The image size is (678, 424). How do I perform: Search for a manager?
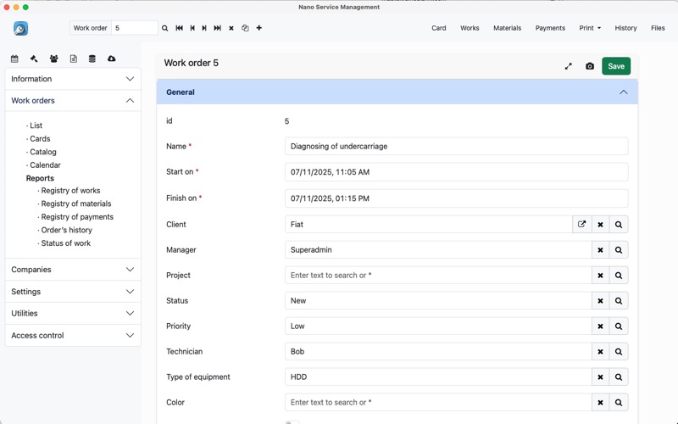pyautogui.click(x=619, y=250)
